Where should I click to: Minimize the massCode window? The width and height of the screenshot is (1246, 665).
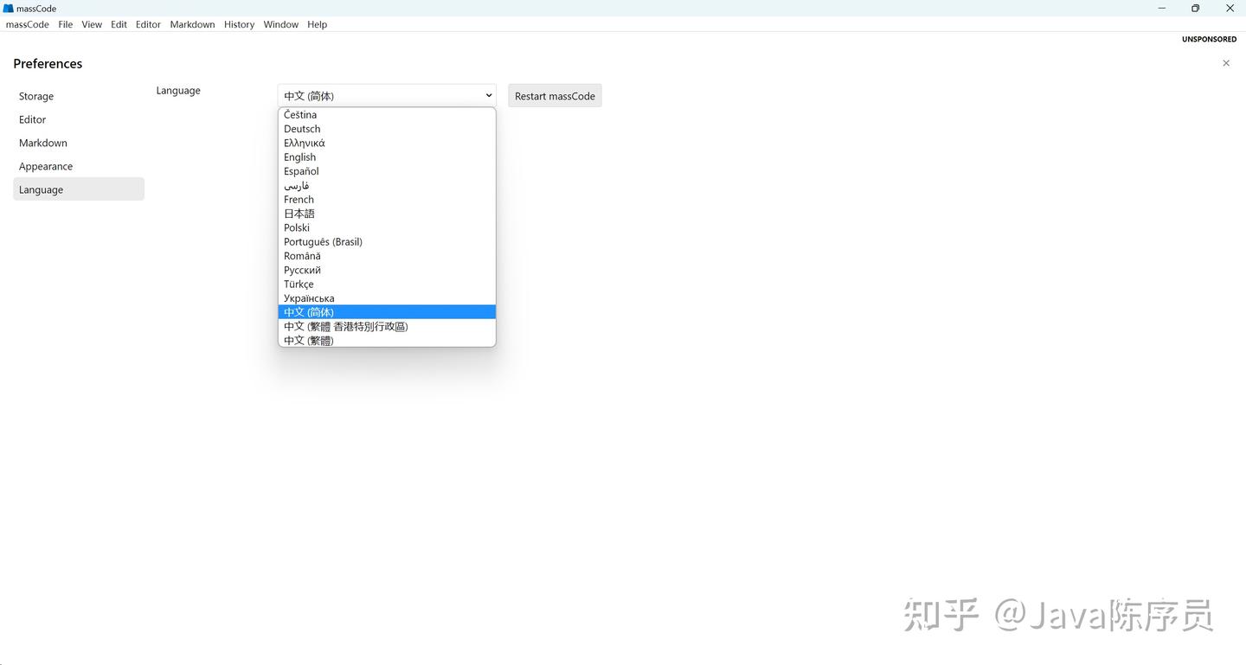1161,9
